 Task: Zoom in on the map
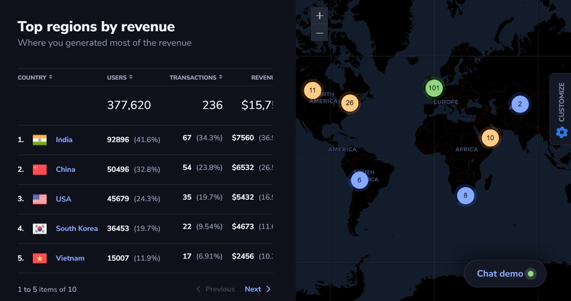pos(320,16)
